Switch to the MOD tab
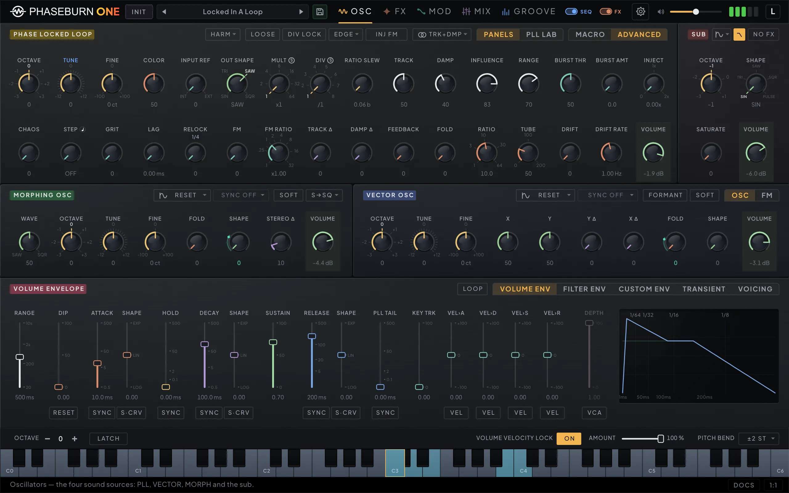This screenshot has width=789, height=493. pyautogui.click(x=434, y=12)
